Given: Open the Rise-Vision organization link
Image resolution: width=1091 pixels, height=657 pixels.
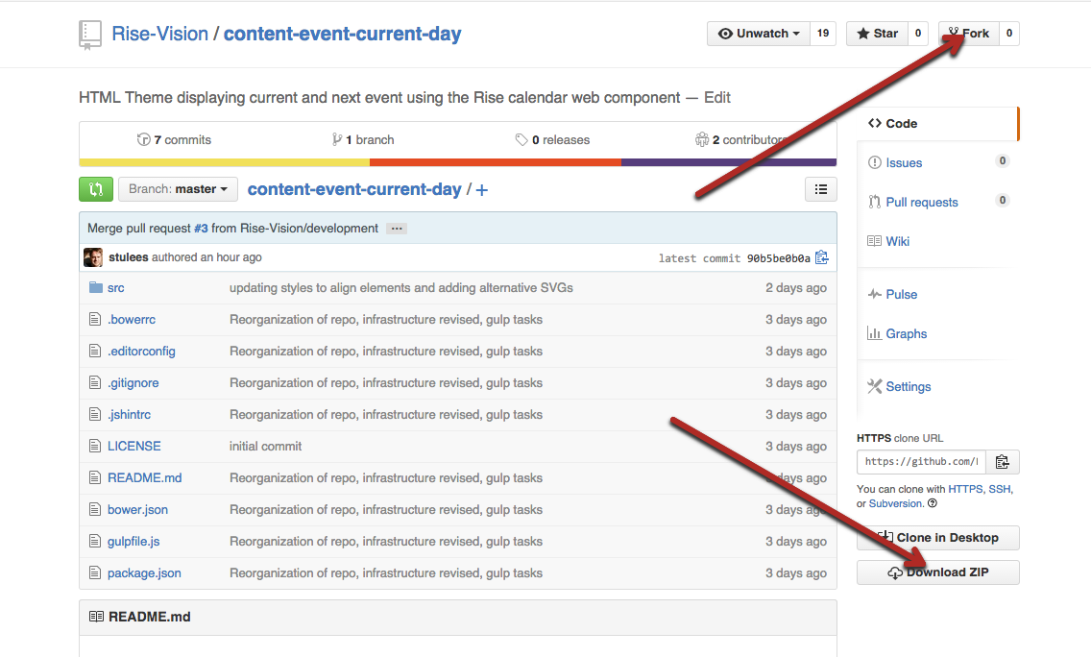Looking at the screenshot, I should tap(160, 34).
